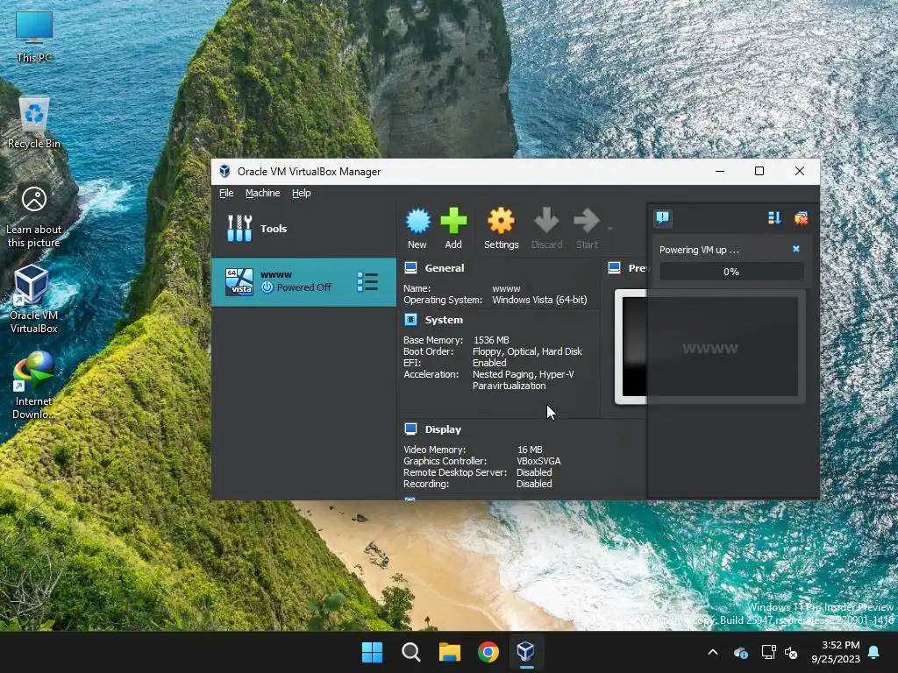Open Google Chrome from taskbar
Viewport: 898px width, 673px height.
pyautogui.click(x=488, y=652)
